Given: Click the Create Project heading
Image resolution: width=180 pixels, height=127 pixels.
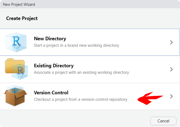Looking at the screenshot, I should click(x=22, y=18).
